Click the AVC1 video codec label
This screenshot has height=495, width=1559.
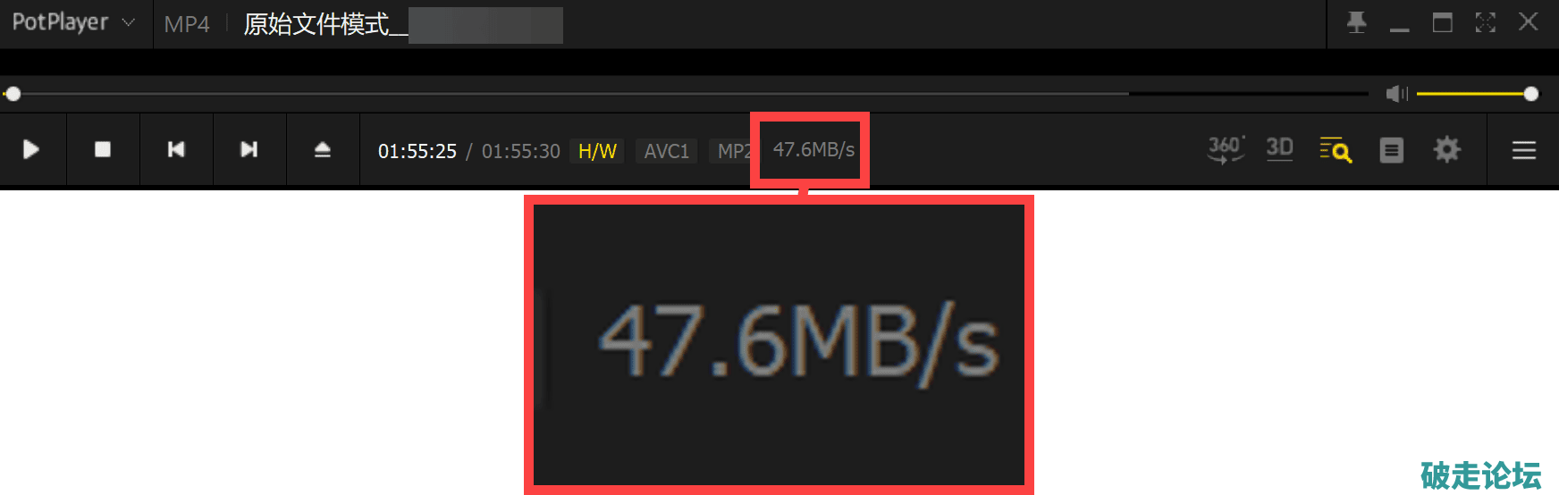coord(667,151)
